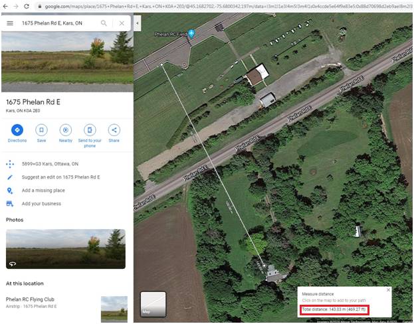The height and width of the screenshot is (324, 414).
Task: Choose Add a missing place
Action: point(43,191)
